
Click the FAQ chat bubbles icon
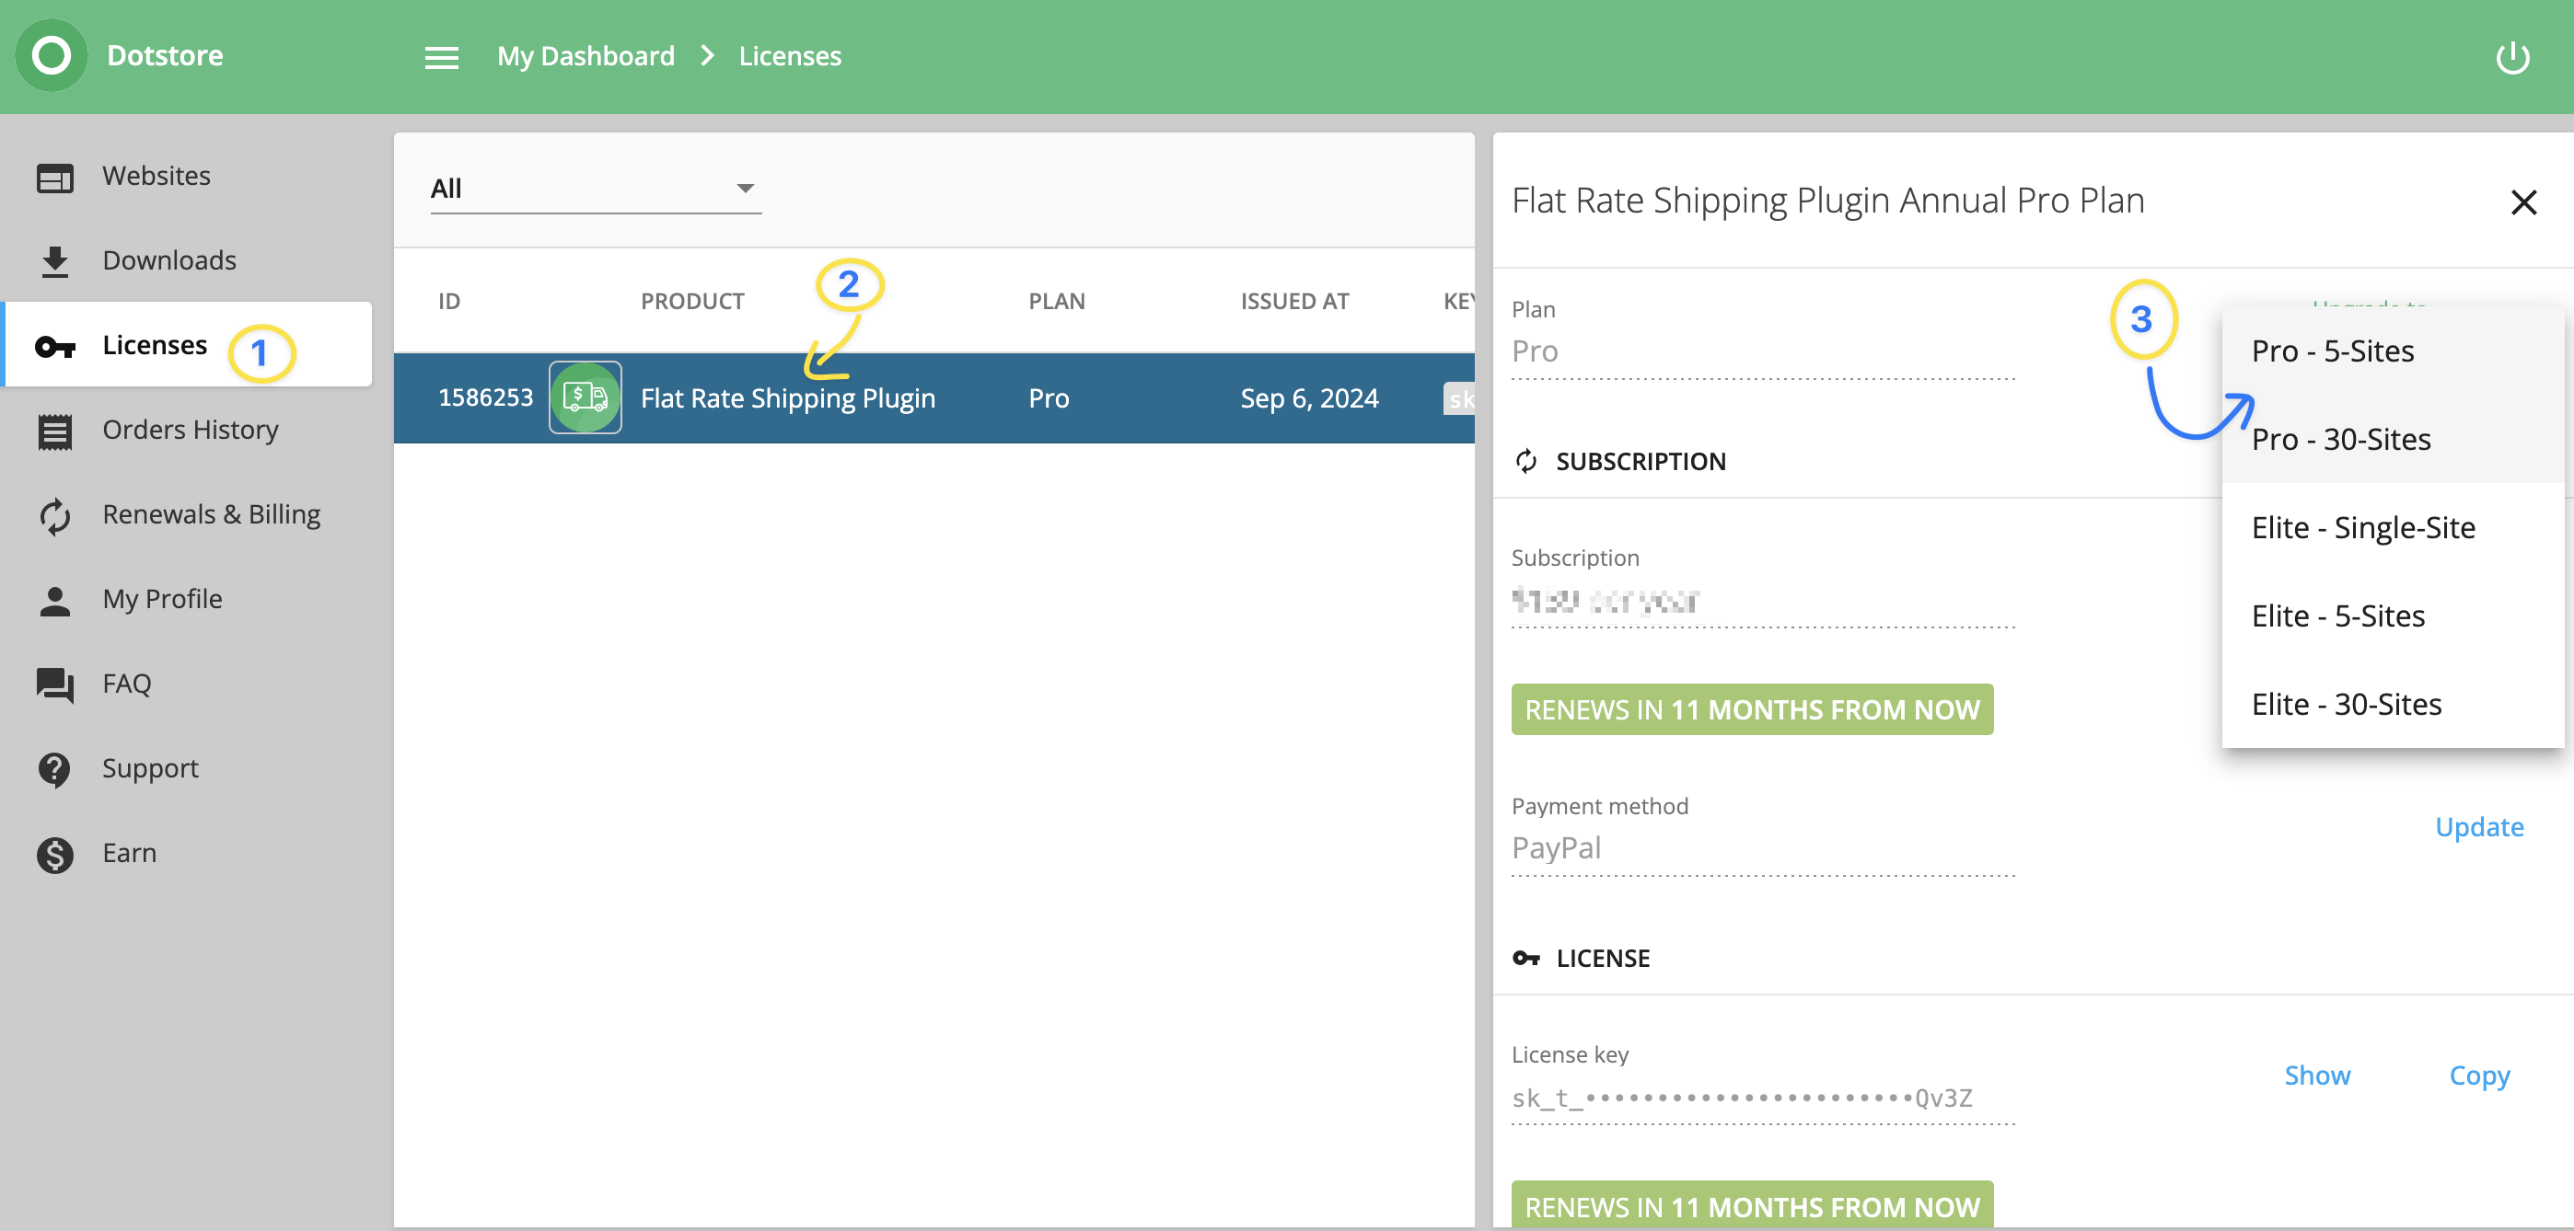click(x=55, y=685)
